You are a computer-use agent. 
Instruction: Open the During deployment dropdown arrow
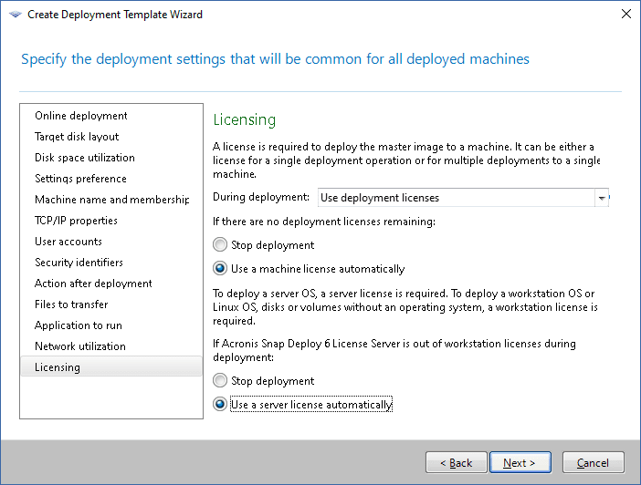(x=601, y=198)
